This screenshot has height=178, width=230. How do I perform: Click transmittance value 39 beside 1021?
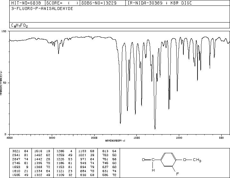(x=92, y=155)
